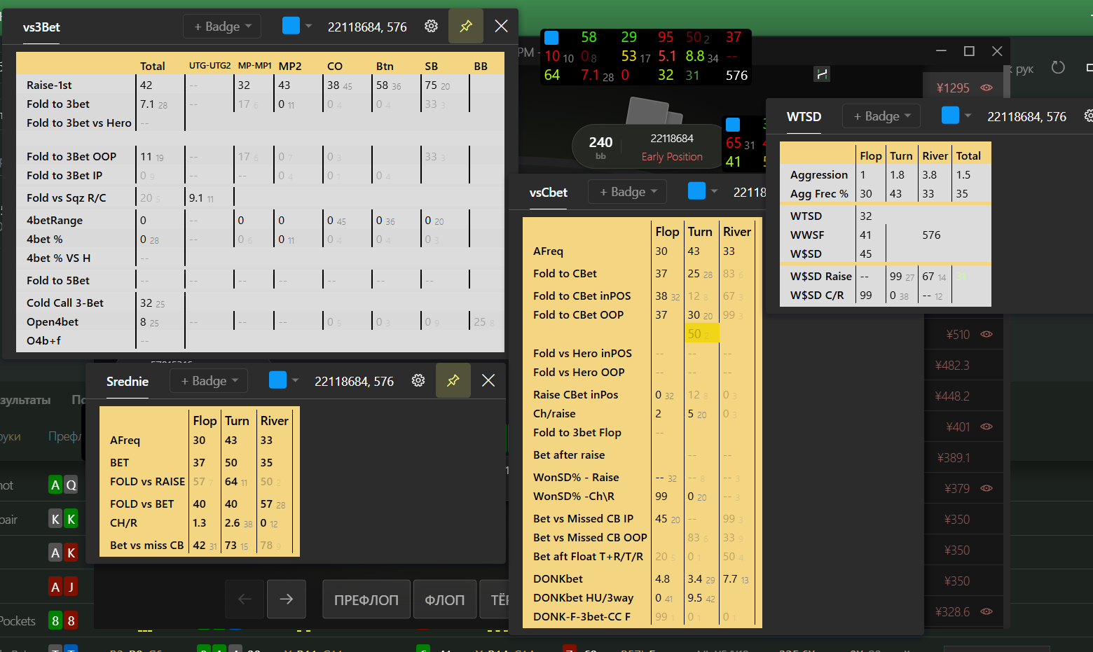Viewport: 1093px width, 652px height.
Task: Click the 'Open4bet' row label
Action: [53, 321]
